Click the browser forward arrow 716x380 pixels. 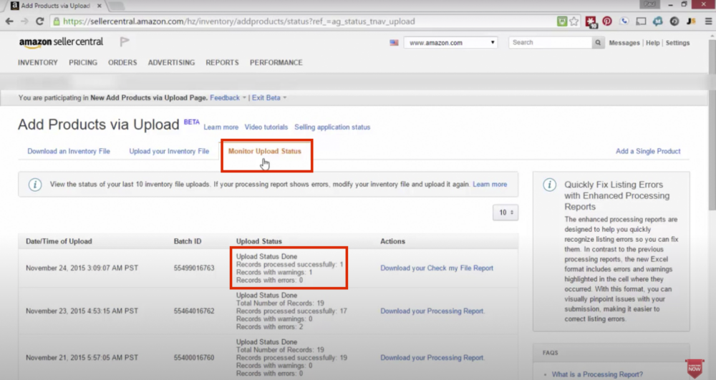click(x=24, y=21)
